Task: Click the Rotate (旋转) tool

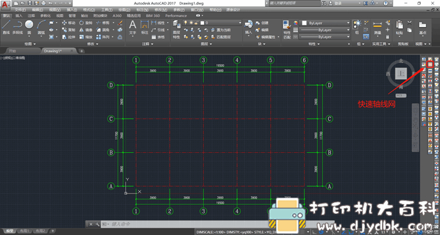Action: pyautogui.click(x=85, y=23)
